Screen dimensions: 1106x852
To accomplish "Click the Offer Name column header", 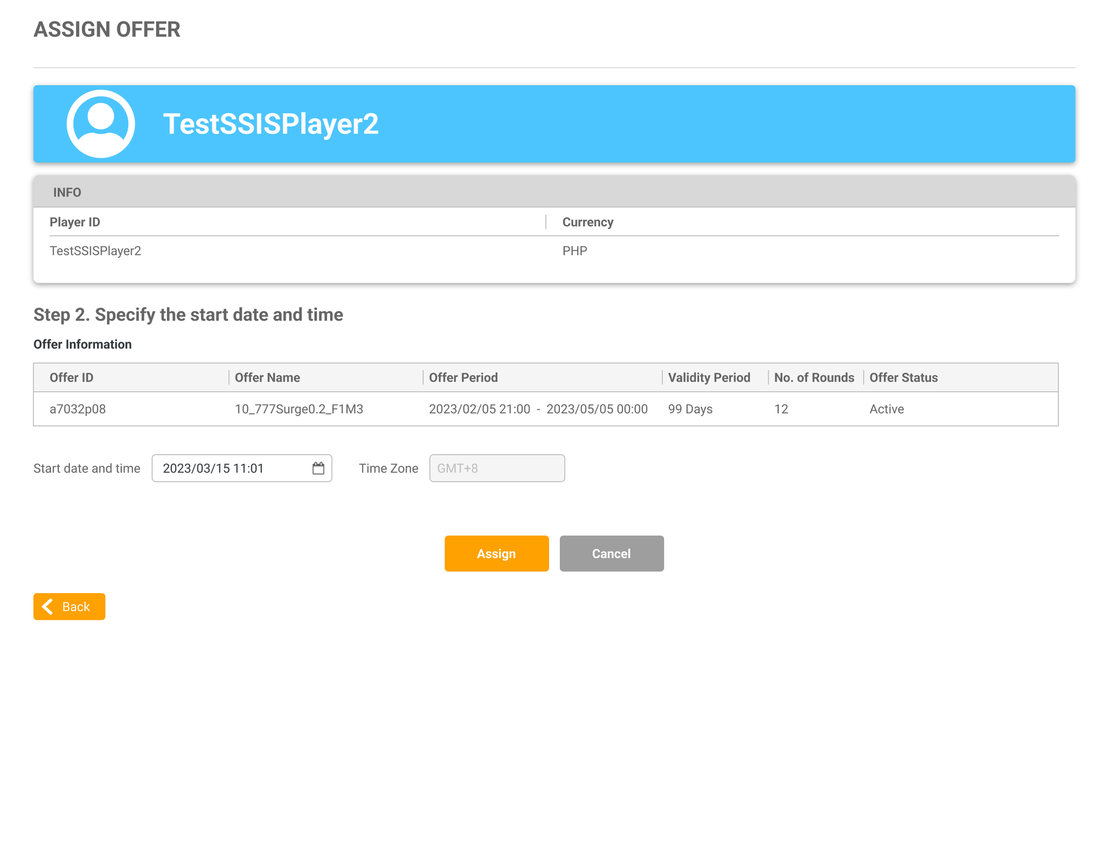I will tap(267, 378).
